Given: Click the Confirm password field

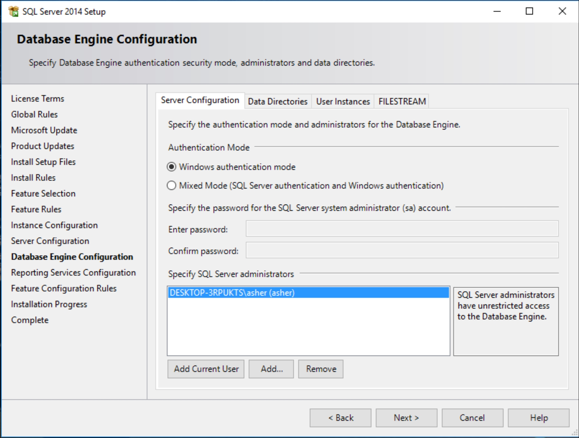Looking at the screenshot, I should tap(402, 250).
